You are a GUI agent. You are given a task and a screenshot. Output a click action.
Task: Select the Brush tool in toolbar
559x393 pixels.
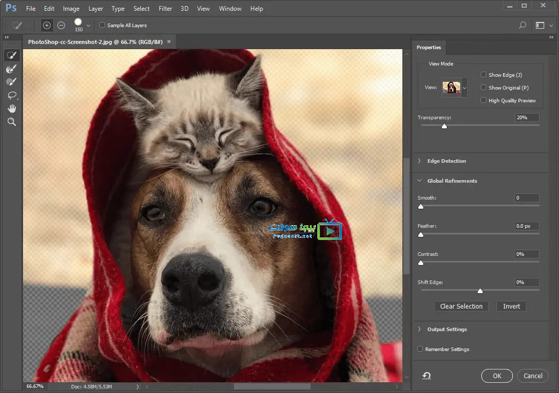(11, 82)
